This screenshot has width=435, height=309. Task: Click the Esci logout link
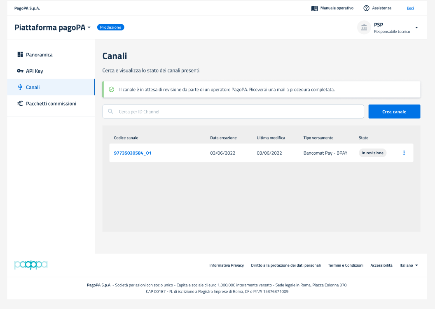tap(410, 8)
